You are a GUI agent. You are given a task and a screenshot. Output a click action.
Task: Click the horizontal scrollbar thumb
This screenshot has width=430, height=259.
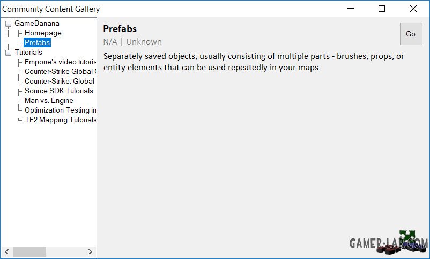pos(29,251)
